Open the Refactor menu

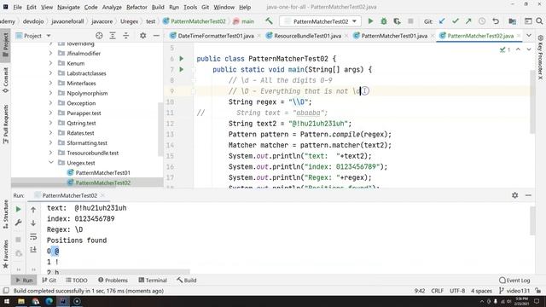coord(136,7)
